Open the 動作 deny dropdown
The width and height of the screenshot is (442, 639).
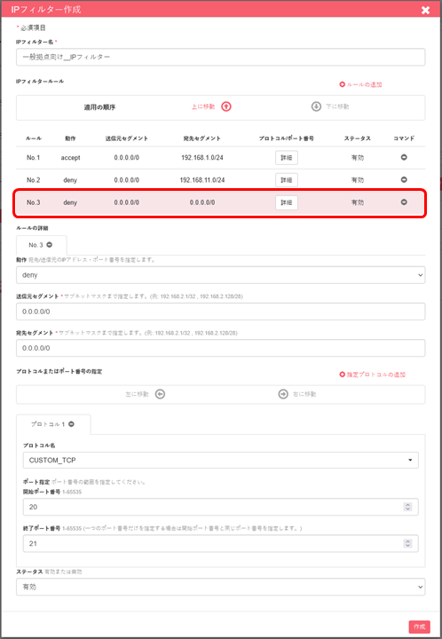pos(221,275)
